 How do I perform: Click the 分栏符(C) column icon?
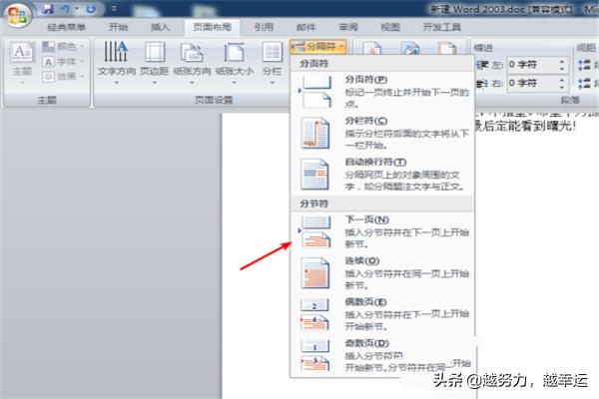point(314,134)
